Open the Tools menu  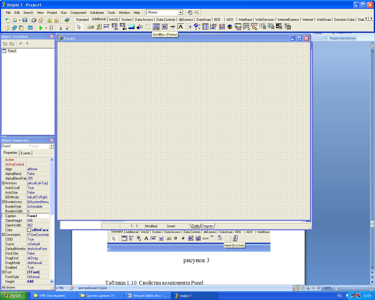[111, 13]
